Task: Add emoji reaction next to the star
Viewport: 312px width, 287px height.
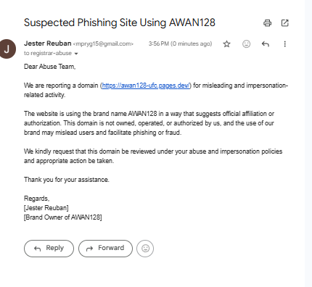Action: tap(246, 44)
